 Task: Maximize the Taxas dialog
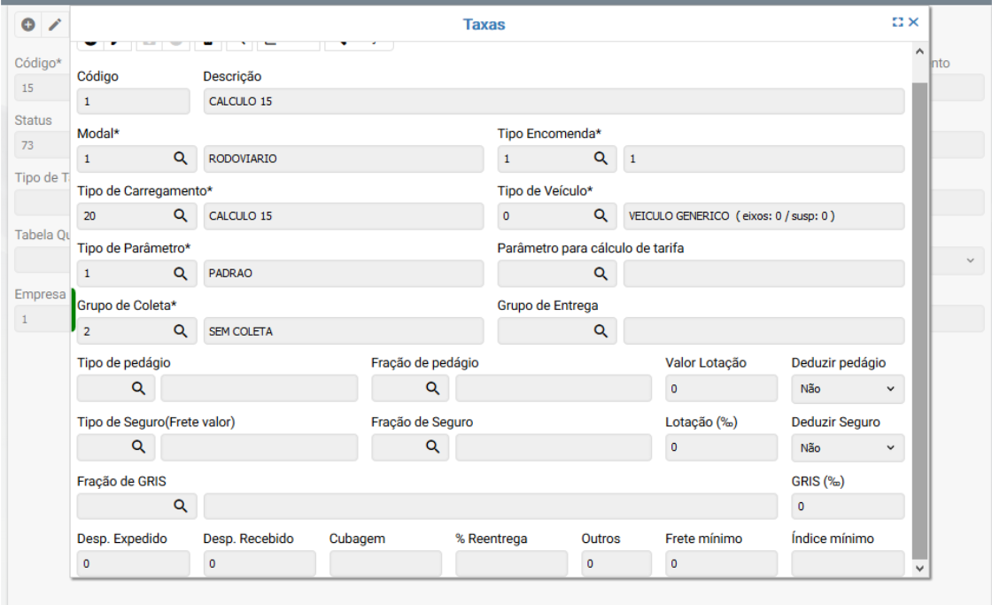click(897, 22)
